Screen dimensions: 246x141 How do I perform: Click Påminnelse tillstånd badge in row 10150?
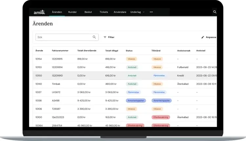(x=159, y=76)
